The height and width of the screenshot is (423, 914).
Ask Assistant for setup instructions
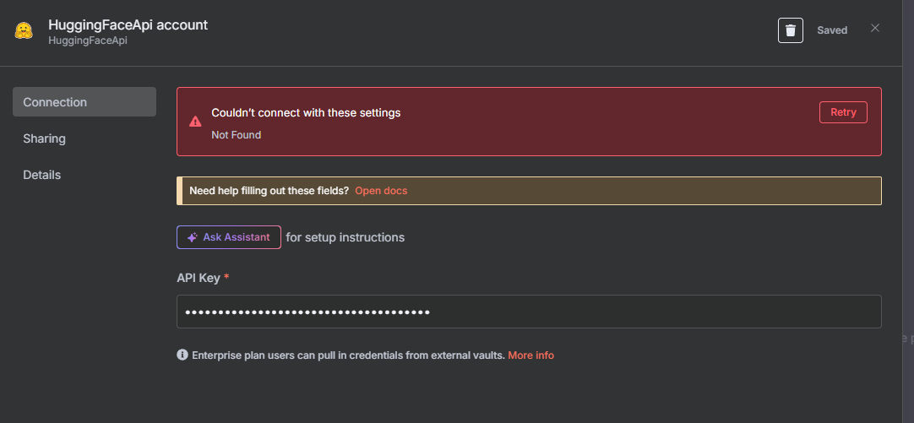tap(229, 237)
